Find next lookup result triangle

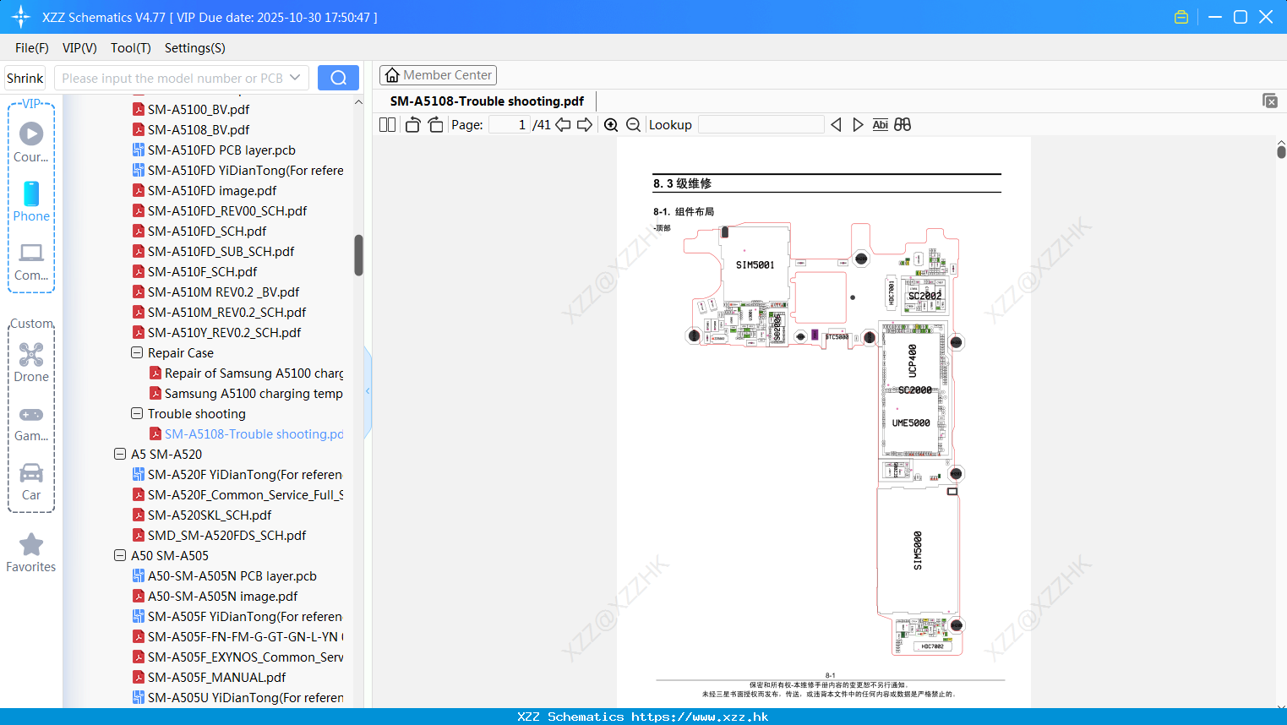pos(858,124)
